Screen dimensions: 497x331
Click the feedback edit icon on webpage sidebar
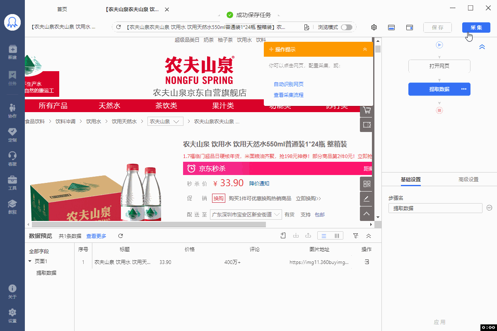(367, 199)
